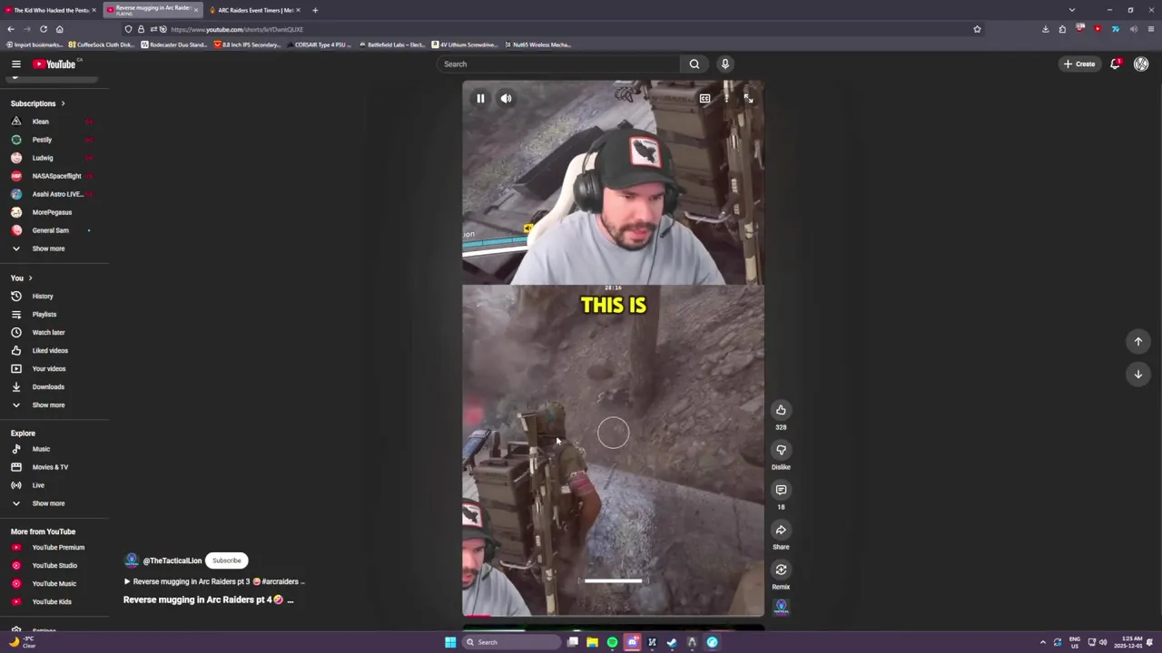Viewport: 1162px width, 653px height.
Task: Go to YouTube home via logo
Action: click(x=56, y=63)
